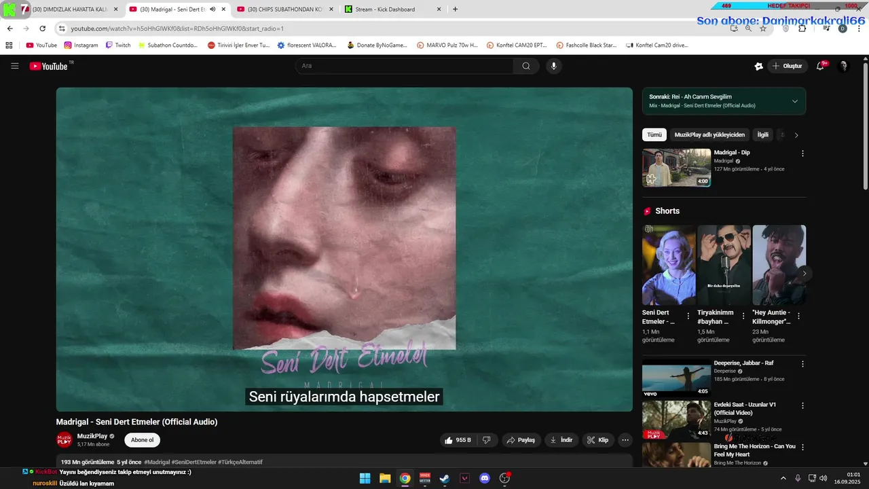Click the Klip button
Image resolution: width=869 pixels, height=489 pixels.
(597, 440)
